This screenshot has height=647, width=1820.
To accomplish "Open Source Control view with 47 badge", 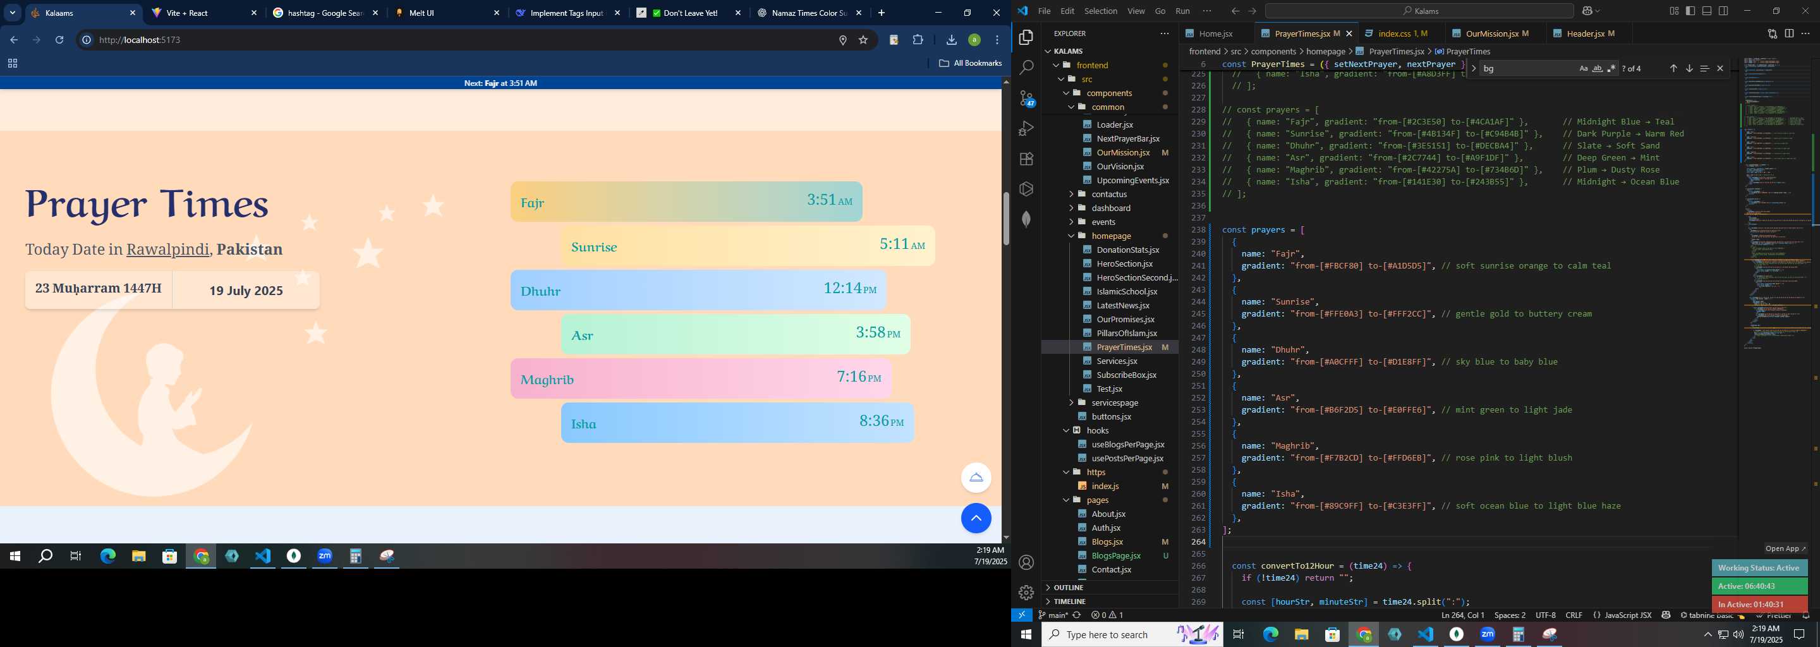I will 1026,98.
